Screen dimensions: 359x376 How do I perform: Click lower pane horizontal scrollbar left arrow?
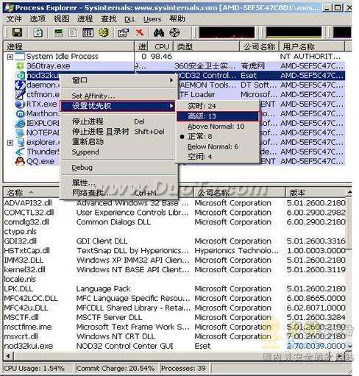point(8,355)
